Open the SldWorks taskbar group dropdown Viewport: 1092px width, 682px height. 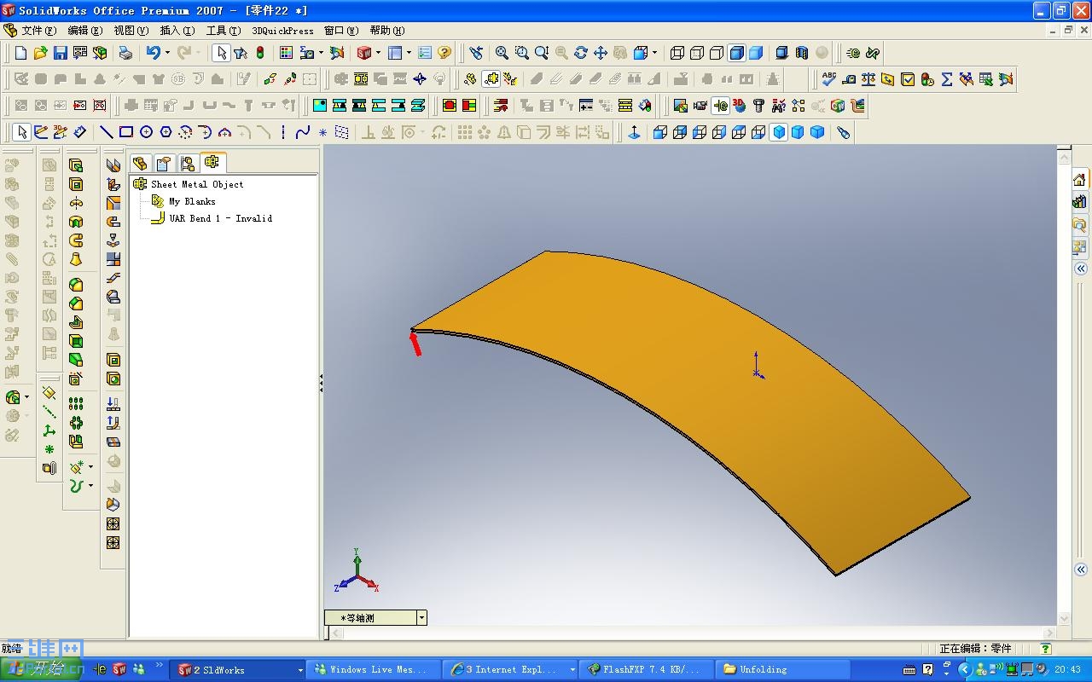[x=300, y=670]
